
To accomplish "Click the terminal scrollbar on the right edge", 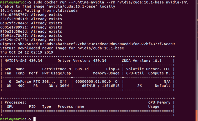I will point(196,61).
